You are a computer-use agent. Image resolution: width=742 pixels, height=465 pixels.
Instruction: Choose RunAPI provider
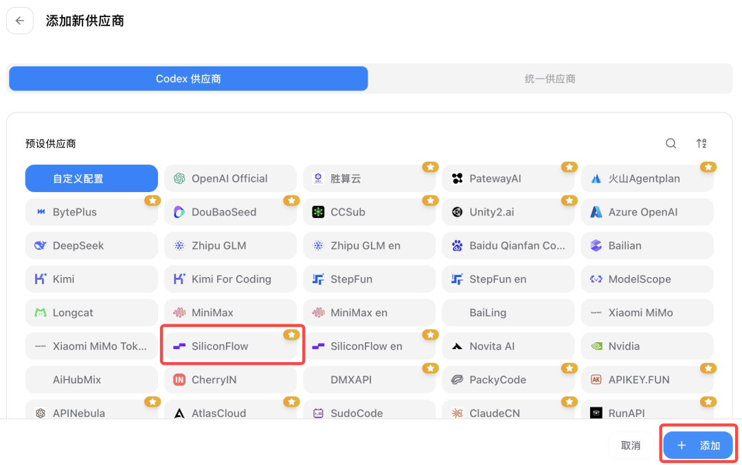click(x=647, y=409)
